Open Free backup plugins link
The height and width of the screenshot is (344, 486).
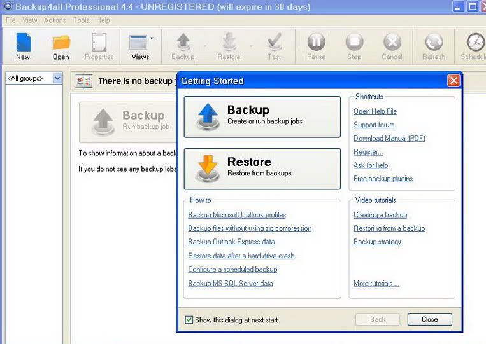click(x=383, y=179)
